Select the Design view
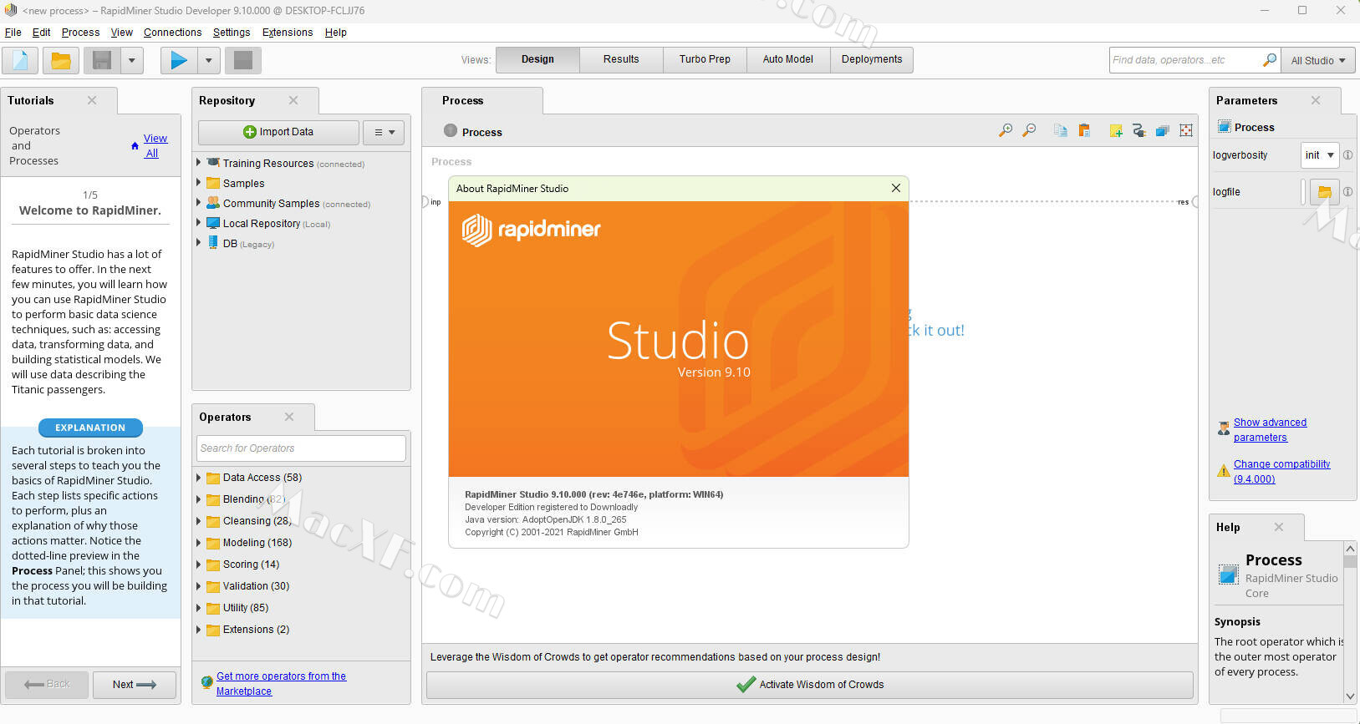This screenshot has width=1360, height=724. tap(537, 59)
